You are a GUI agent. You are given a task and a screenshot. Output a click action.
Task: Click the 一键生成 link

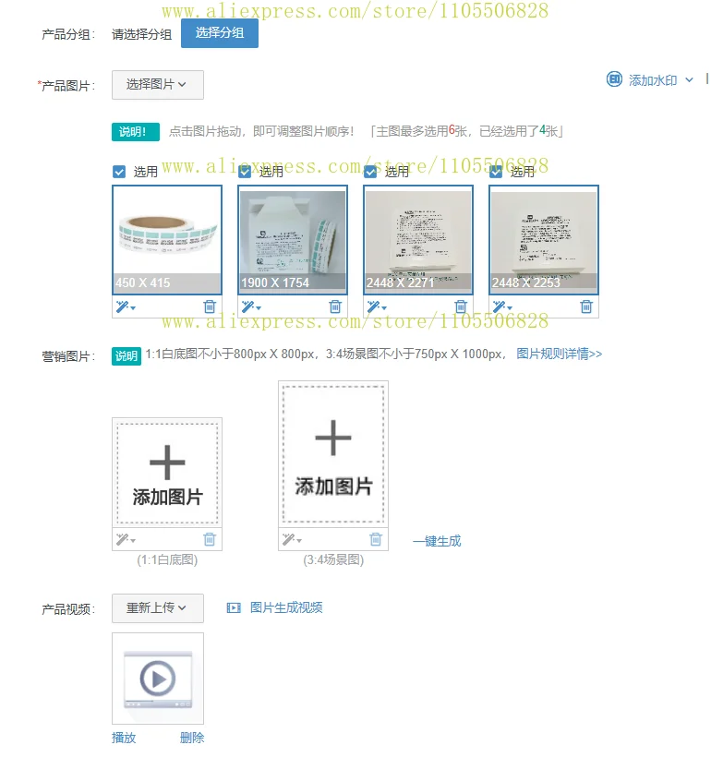(437, 541)
